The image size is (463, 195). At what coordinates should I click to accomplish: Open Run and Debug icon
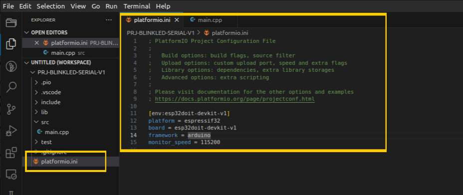[11, 131]
